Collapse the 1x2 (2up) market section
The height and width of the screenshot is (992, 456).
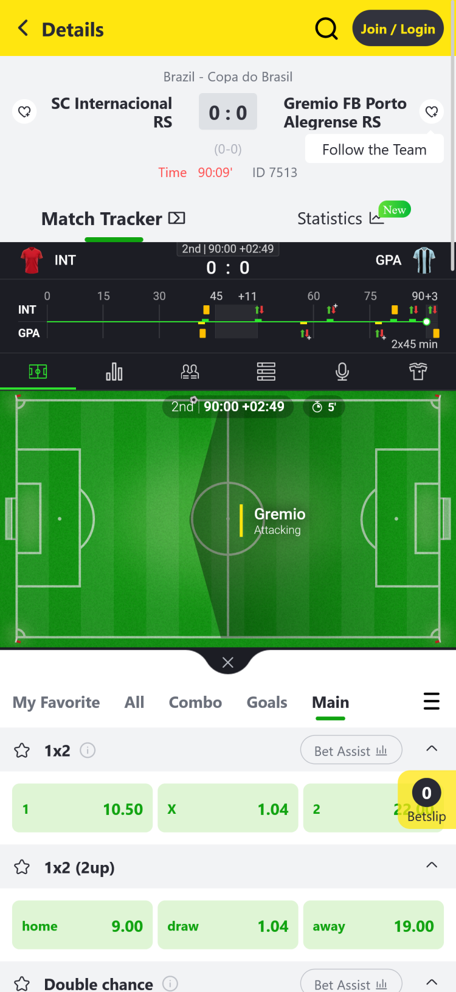pos(432,865)
